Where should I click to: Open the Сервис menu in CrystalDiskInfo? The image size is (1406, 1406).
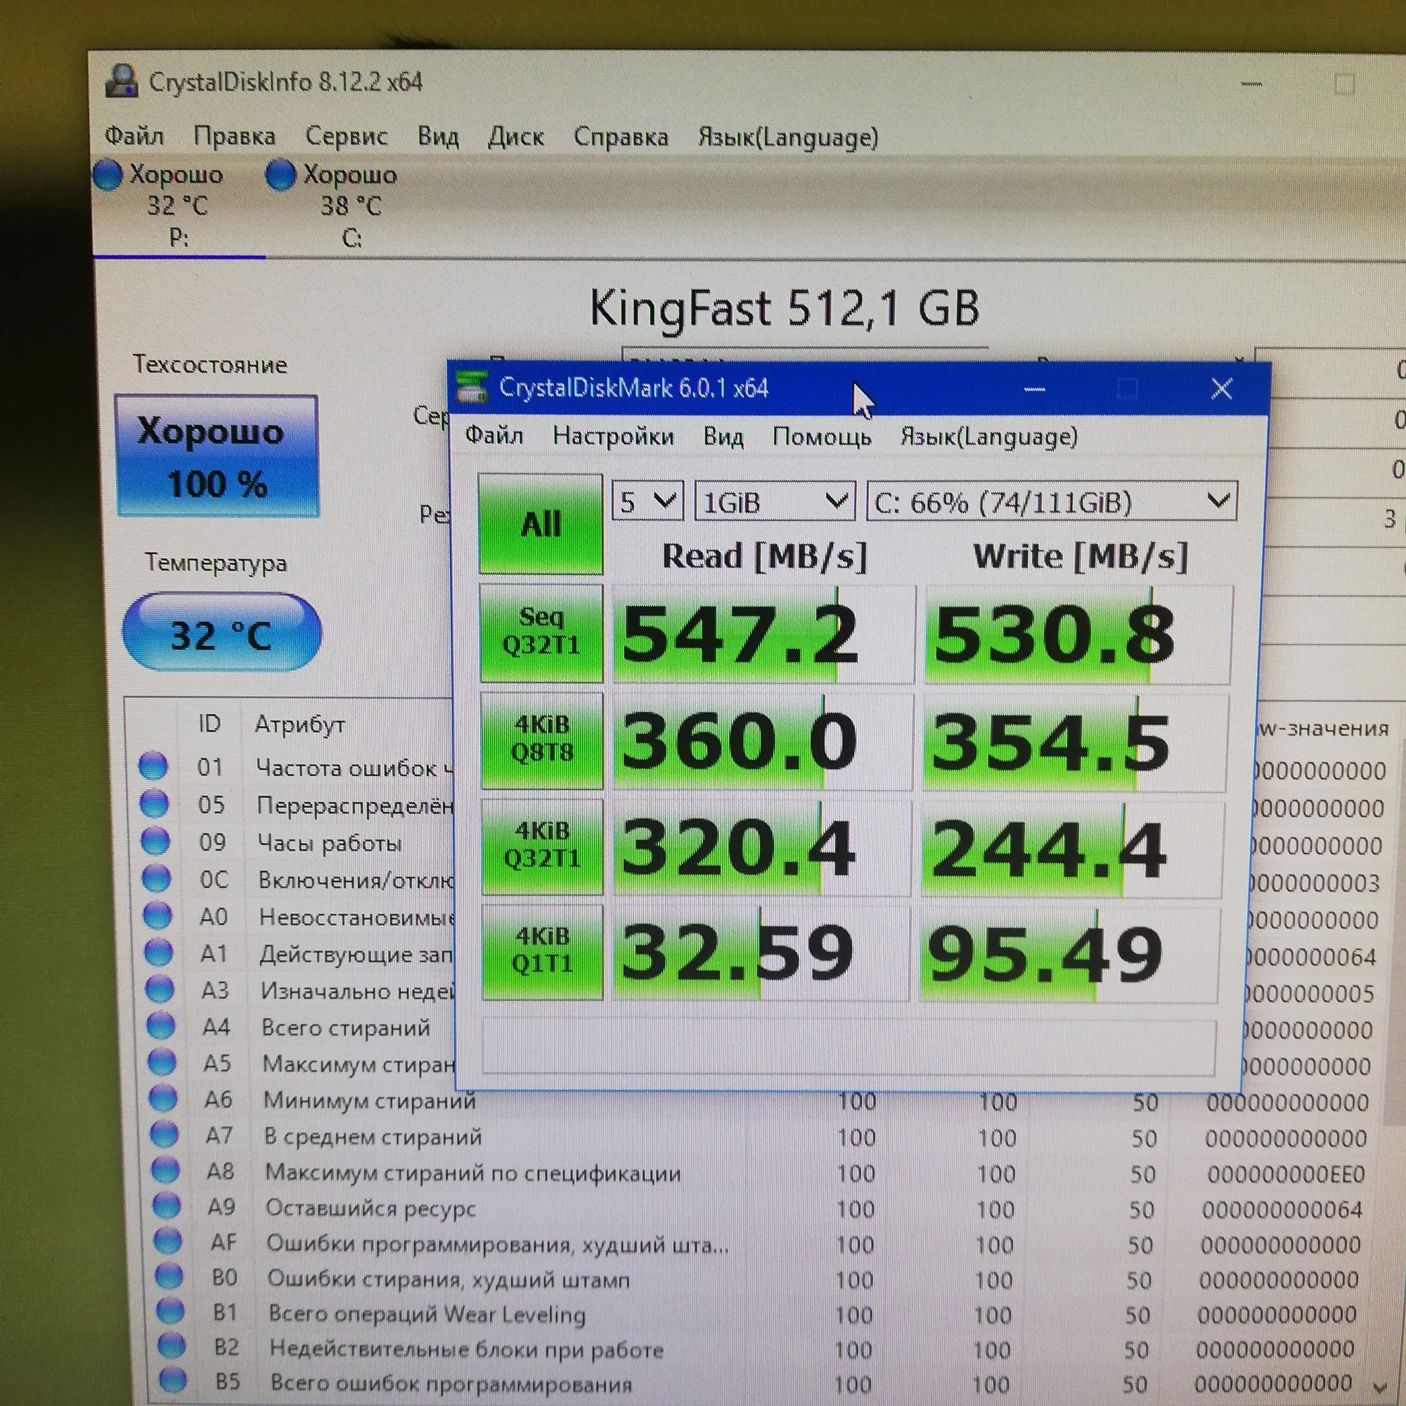pos(346,136)
